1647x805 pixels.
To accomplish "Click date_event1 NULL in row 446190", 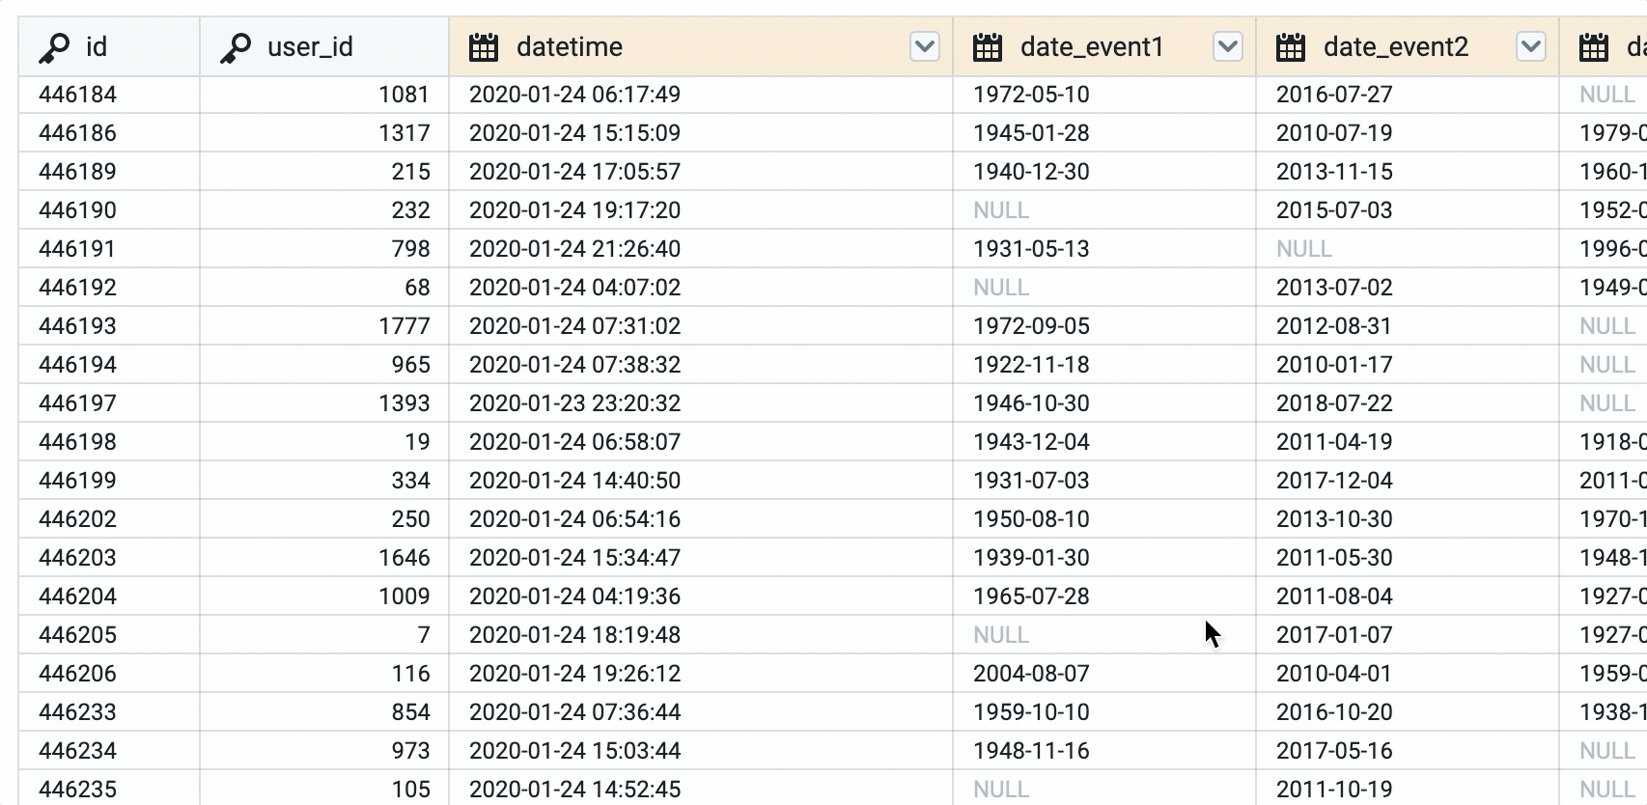I will [1001, 210].
